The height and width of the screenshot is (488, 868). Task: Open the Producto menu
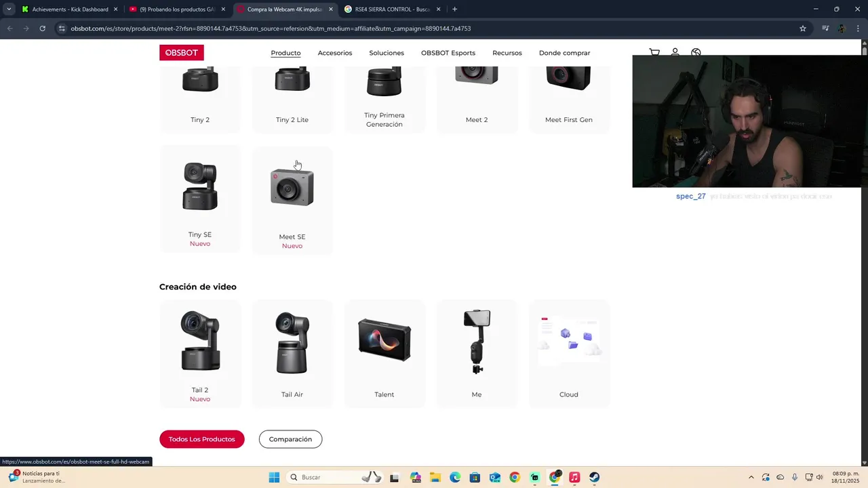pos(285,53)
